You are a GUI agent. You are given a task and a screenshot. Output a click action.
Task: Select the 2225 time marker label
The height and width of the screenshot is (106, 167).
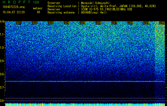(82, 23)
